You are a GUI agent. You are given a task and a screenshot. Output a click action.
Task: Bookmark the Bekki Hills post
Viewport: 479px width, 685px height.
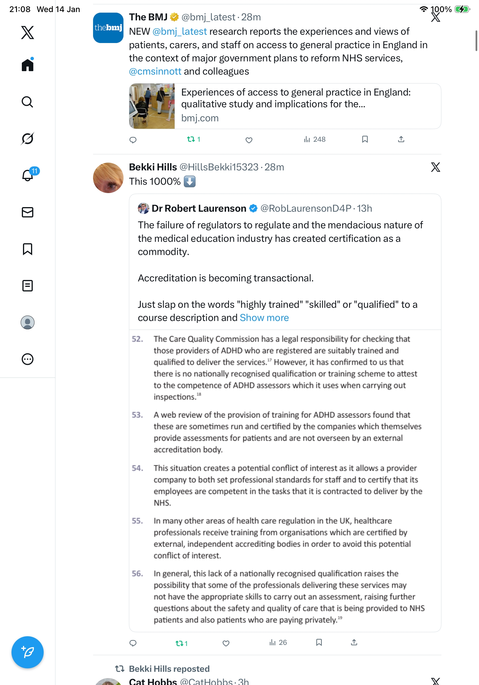(319, 642)
